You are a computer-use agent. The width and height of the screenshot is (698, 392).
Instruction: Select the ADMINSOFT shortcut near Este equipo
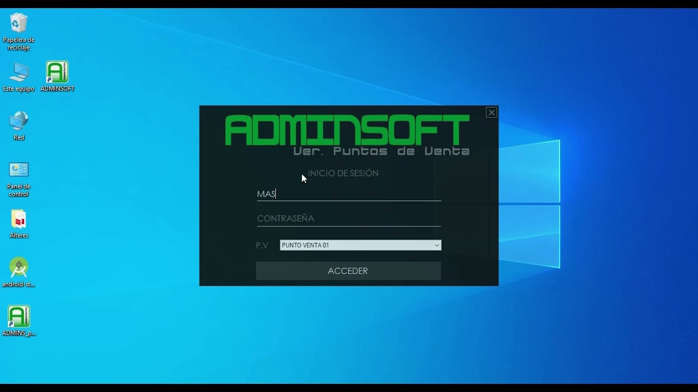click(57, 77)
